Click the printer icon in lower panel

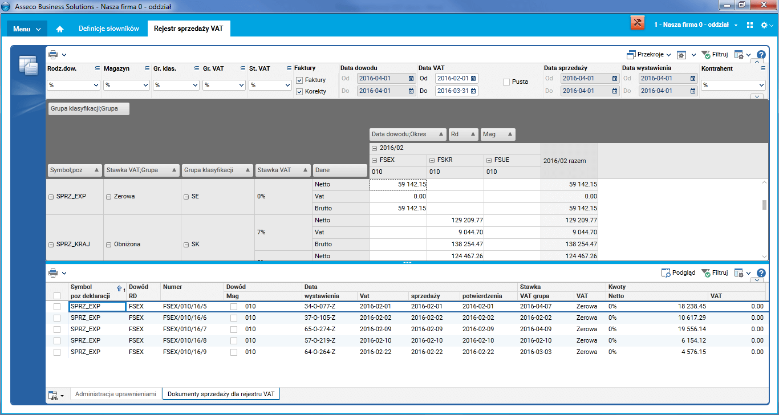pyautogui.click(x=53, y=273)
